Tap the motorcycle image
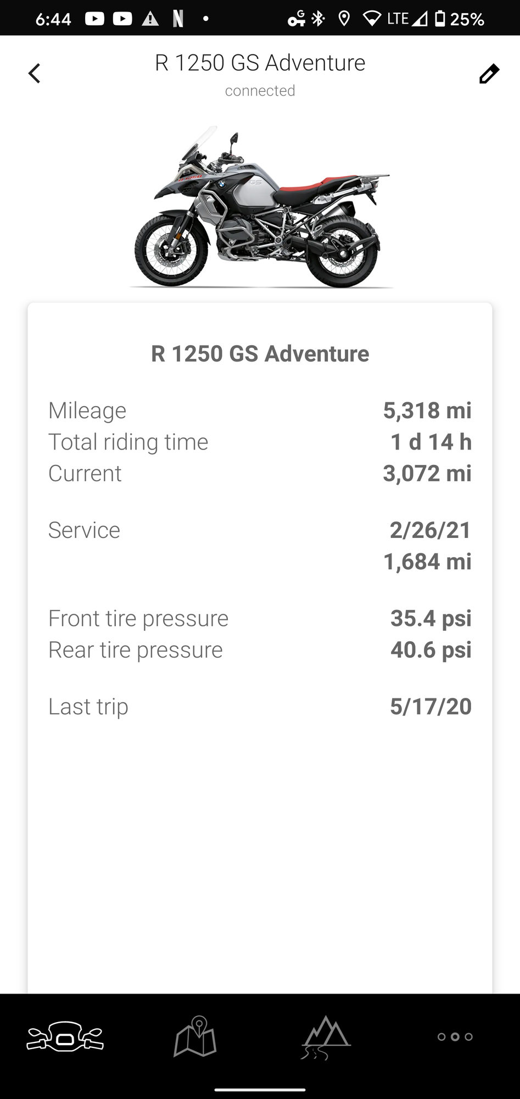This screenshot has height=1099, width=520. [x=260, y=208]
